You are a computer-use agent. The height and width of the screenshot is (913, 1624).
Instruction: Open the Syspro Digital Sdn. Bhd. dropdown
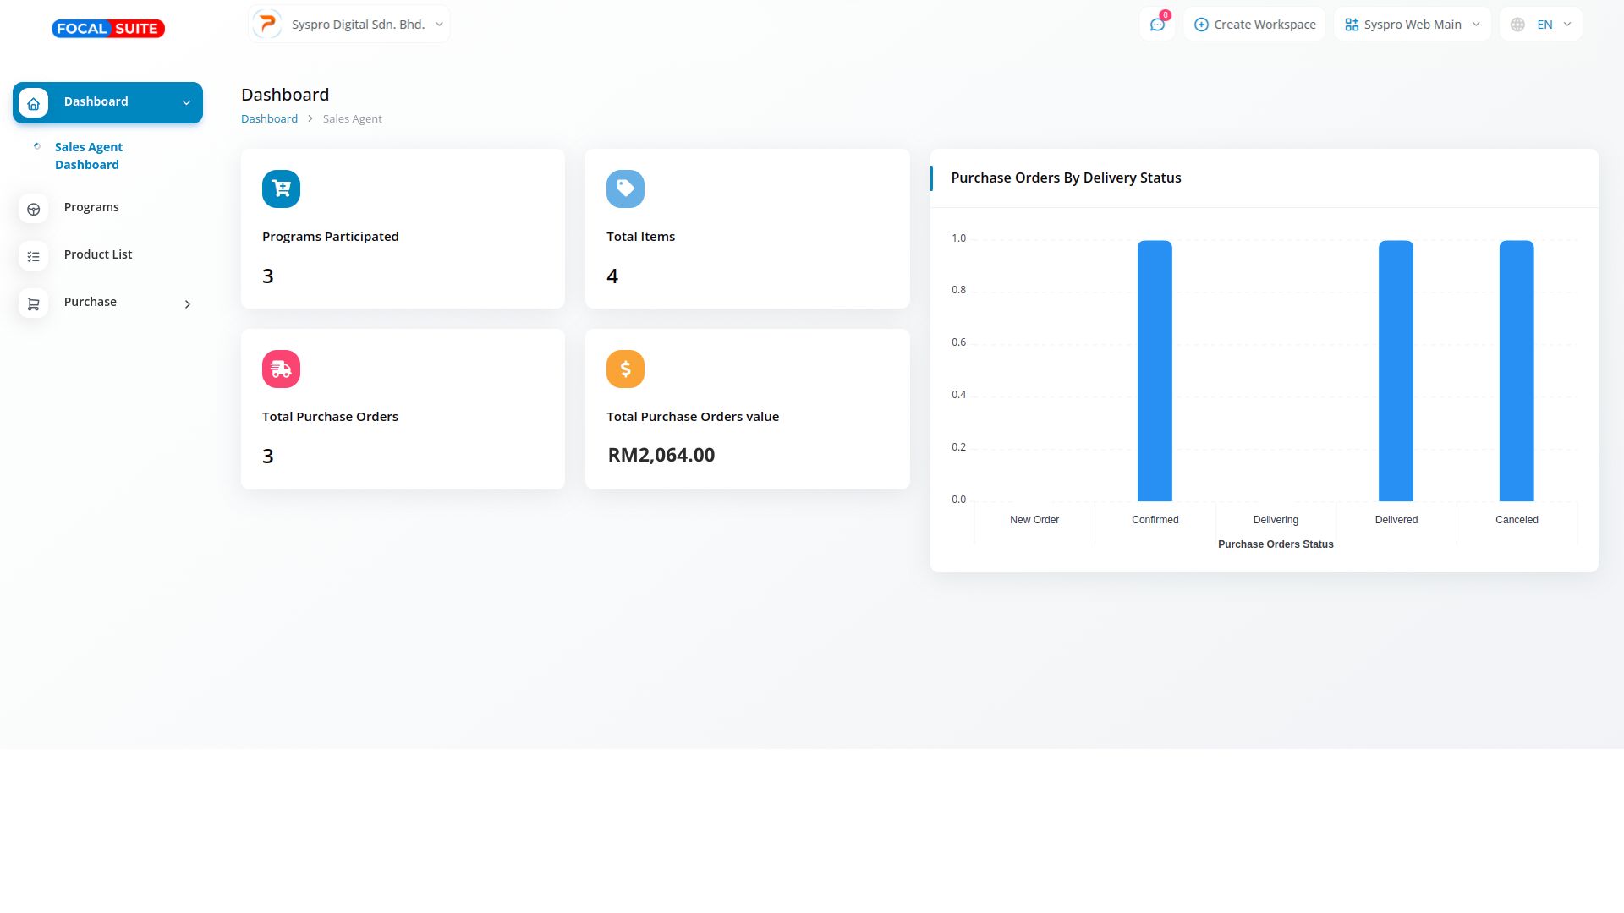349,25
